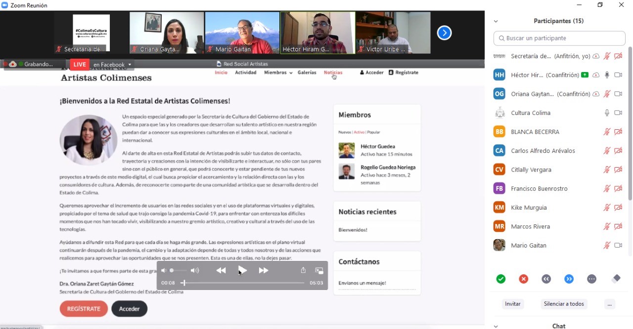
Task: Click the green Yes reaction icon
Action: point(501,279)
